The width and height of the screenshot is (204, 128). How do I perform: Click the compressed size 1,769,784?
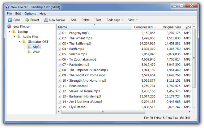coord(148,86)
